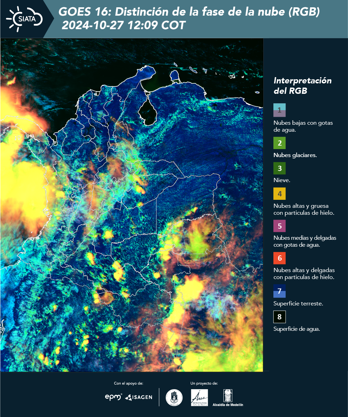Click the title 'GOES 16: Distinción de la fase'
This screenshot has height=417, width=348.
coord(189,12)
